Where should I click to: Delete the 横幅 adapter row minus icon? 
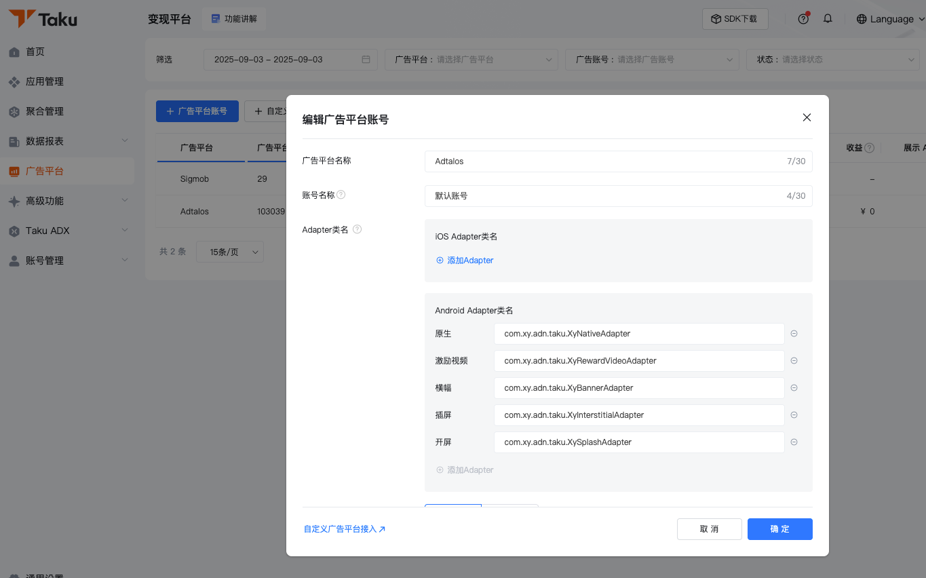tap(794, 388)
